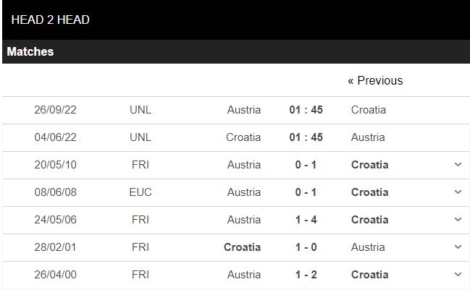
Task: Go to Previous matches page
Action: pos(375,80)
